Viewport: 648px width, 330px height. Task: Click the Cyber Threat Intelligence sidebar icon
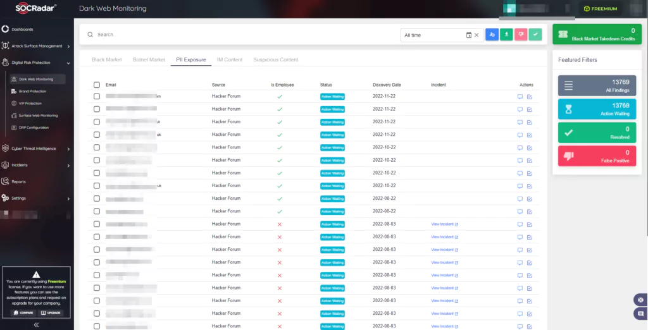[x=5, y=149]
